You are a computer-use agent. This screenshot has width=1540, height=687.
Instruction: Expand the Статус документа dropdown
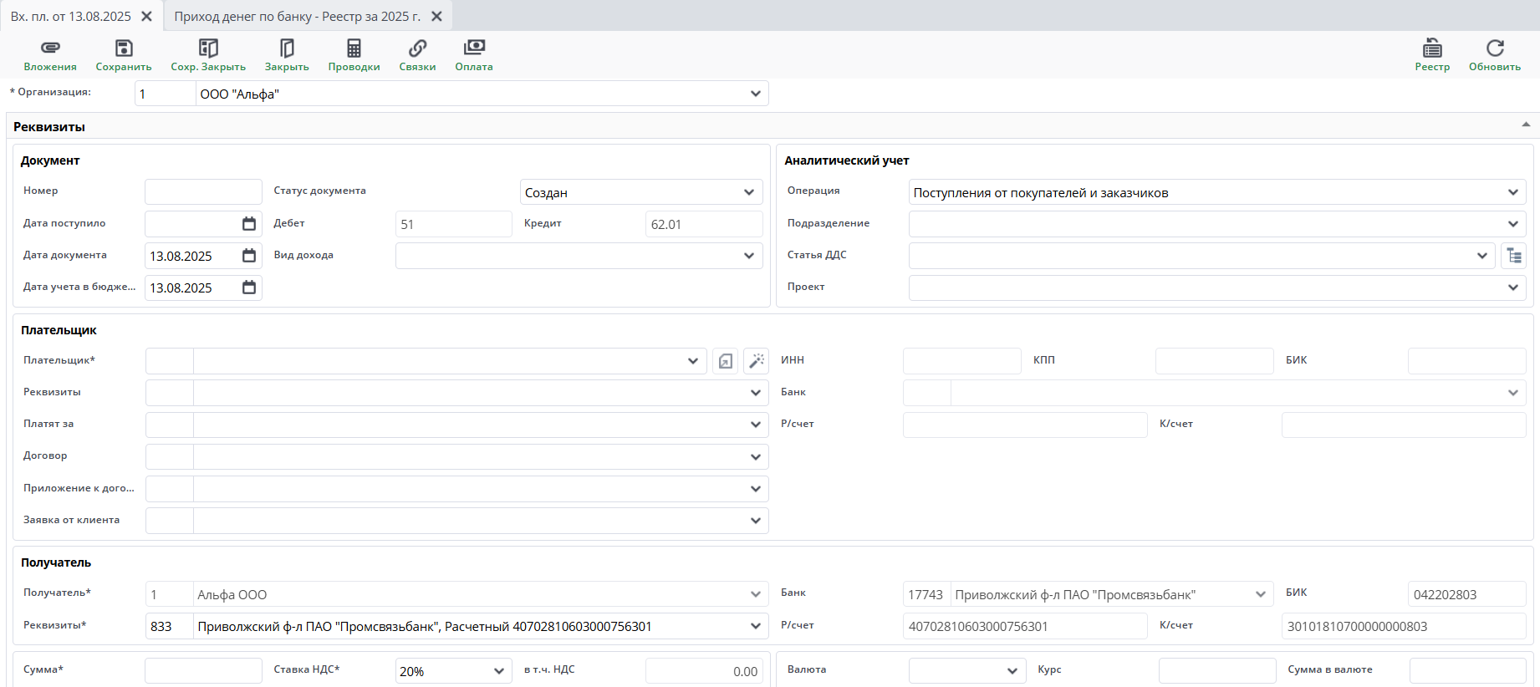click(749, 192)
